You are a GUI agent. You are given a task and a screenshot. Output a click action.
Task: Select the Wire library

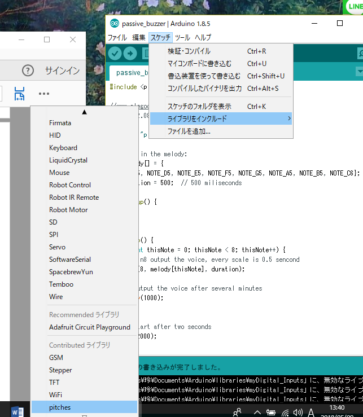(x=84, y=297)
